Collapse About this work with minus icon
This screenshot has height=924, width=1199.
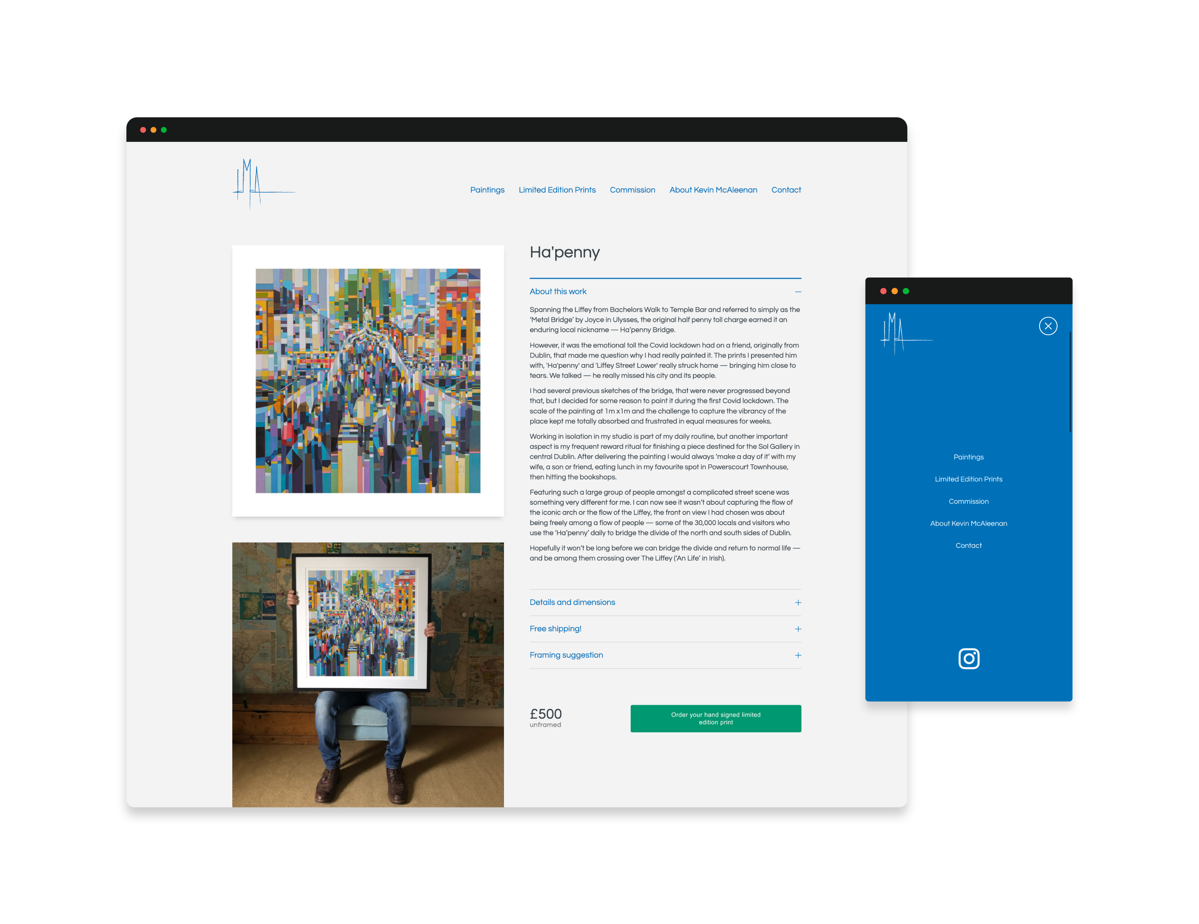tap(798, 292)
